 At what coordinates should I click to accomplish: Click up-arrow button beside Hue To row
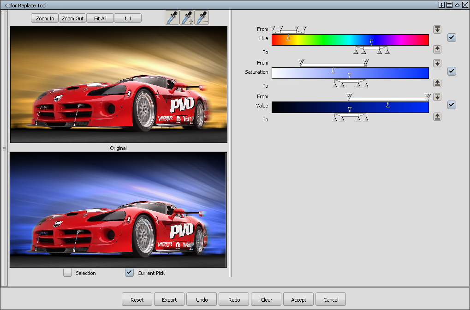point(437,49)
